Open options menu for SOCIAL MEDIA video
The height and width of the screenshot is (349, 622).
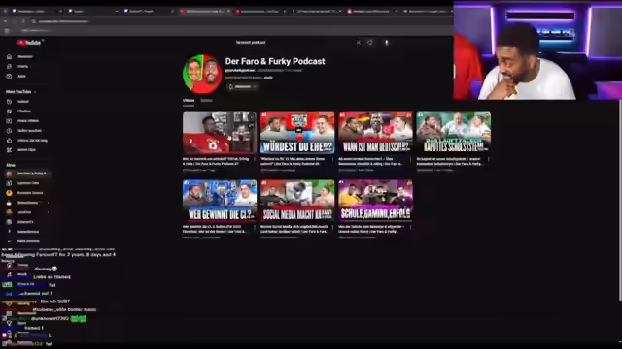332,227
